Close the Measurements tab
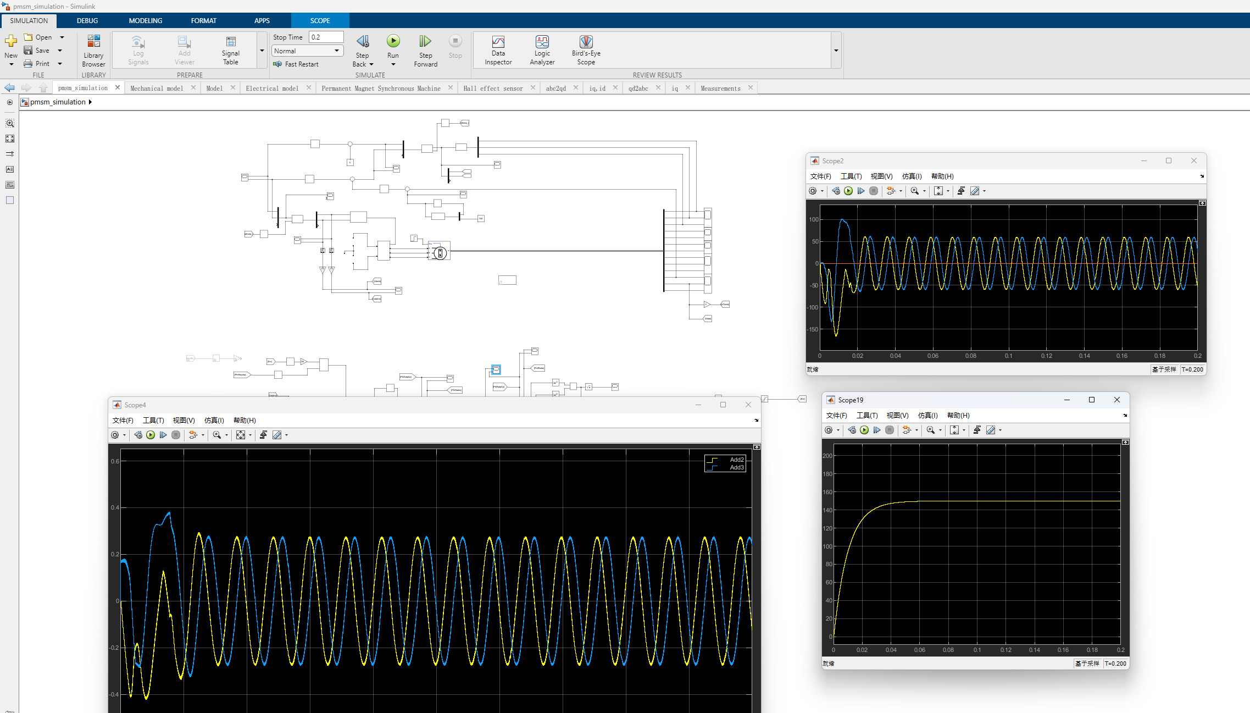The image size is (1250, 713). (x=751, y=87)
